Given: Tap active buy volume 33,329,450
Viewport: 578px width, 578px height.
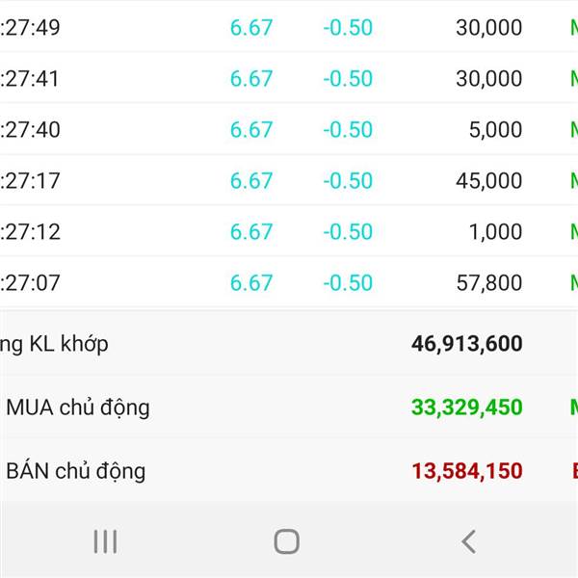Looking at the screenshot, I should click(x=466, y=407).
